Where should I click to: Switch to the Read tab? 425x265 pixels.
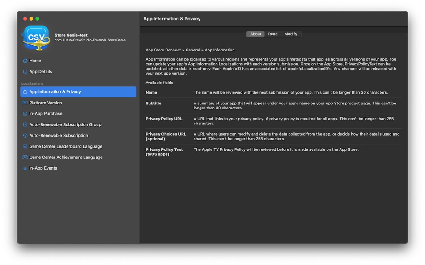pos(273,33)
